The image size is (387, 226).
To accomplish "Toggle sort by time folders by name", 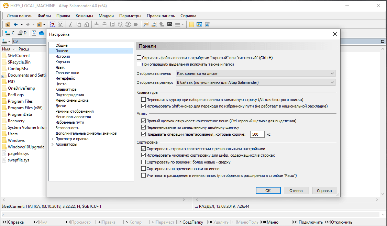I will coord(143,169).
